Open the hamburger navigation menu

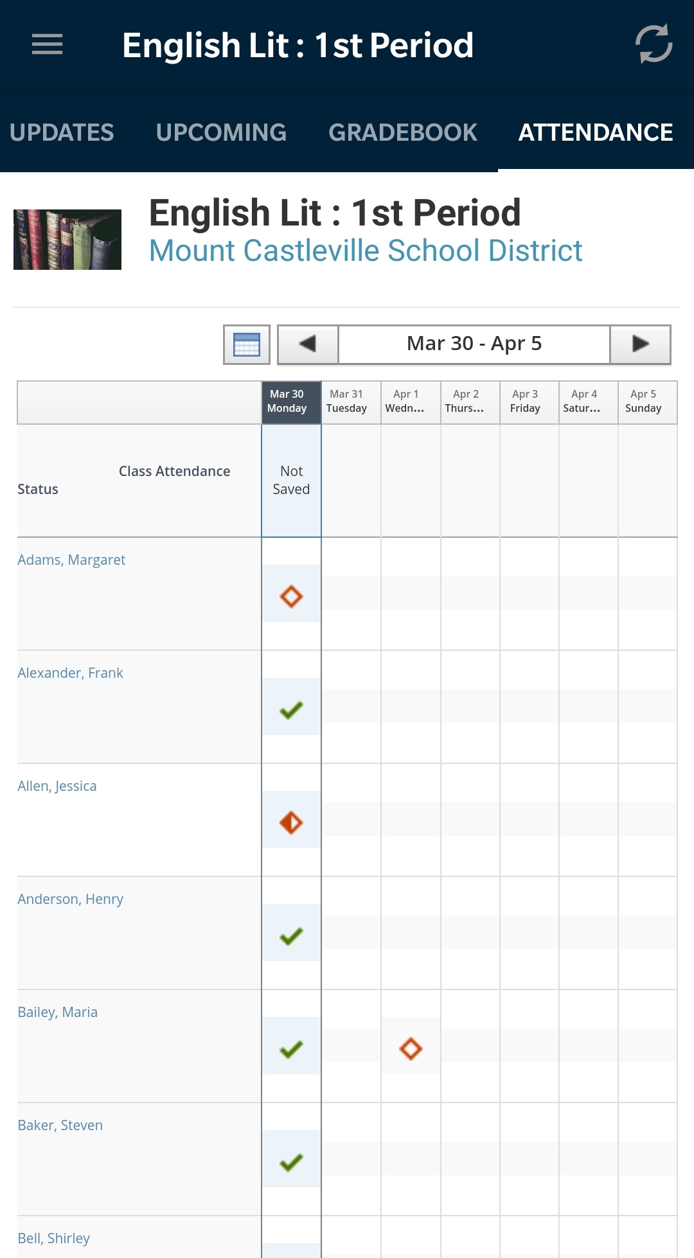pyautogui.click(x=47, y=44)
